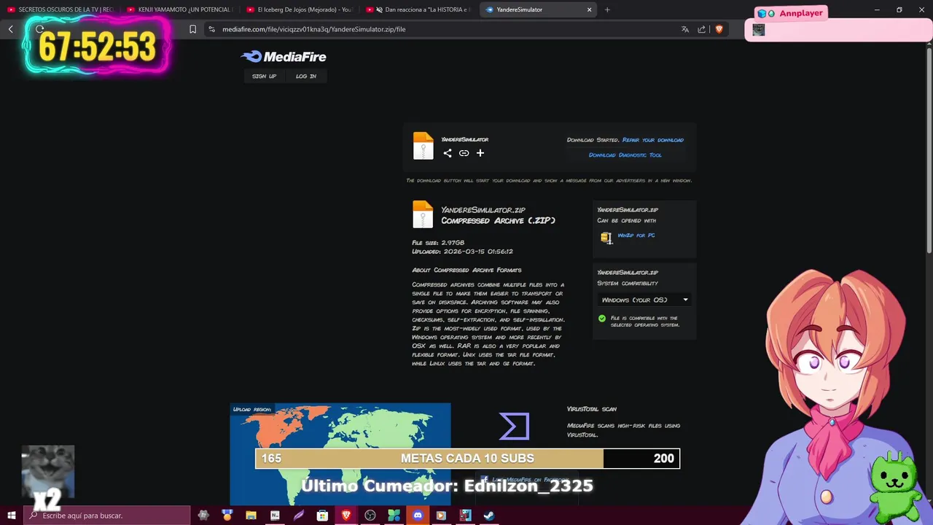The image size is (933, 525).
Task: Bookmark this page icon in address bar
Action: tap(192, 29)
